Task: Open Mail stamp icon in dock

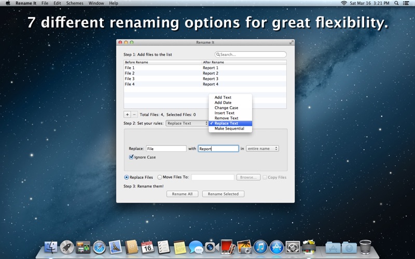Action: pos(115,247)
